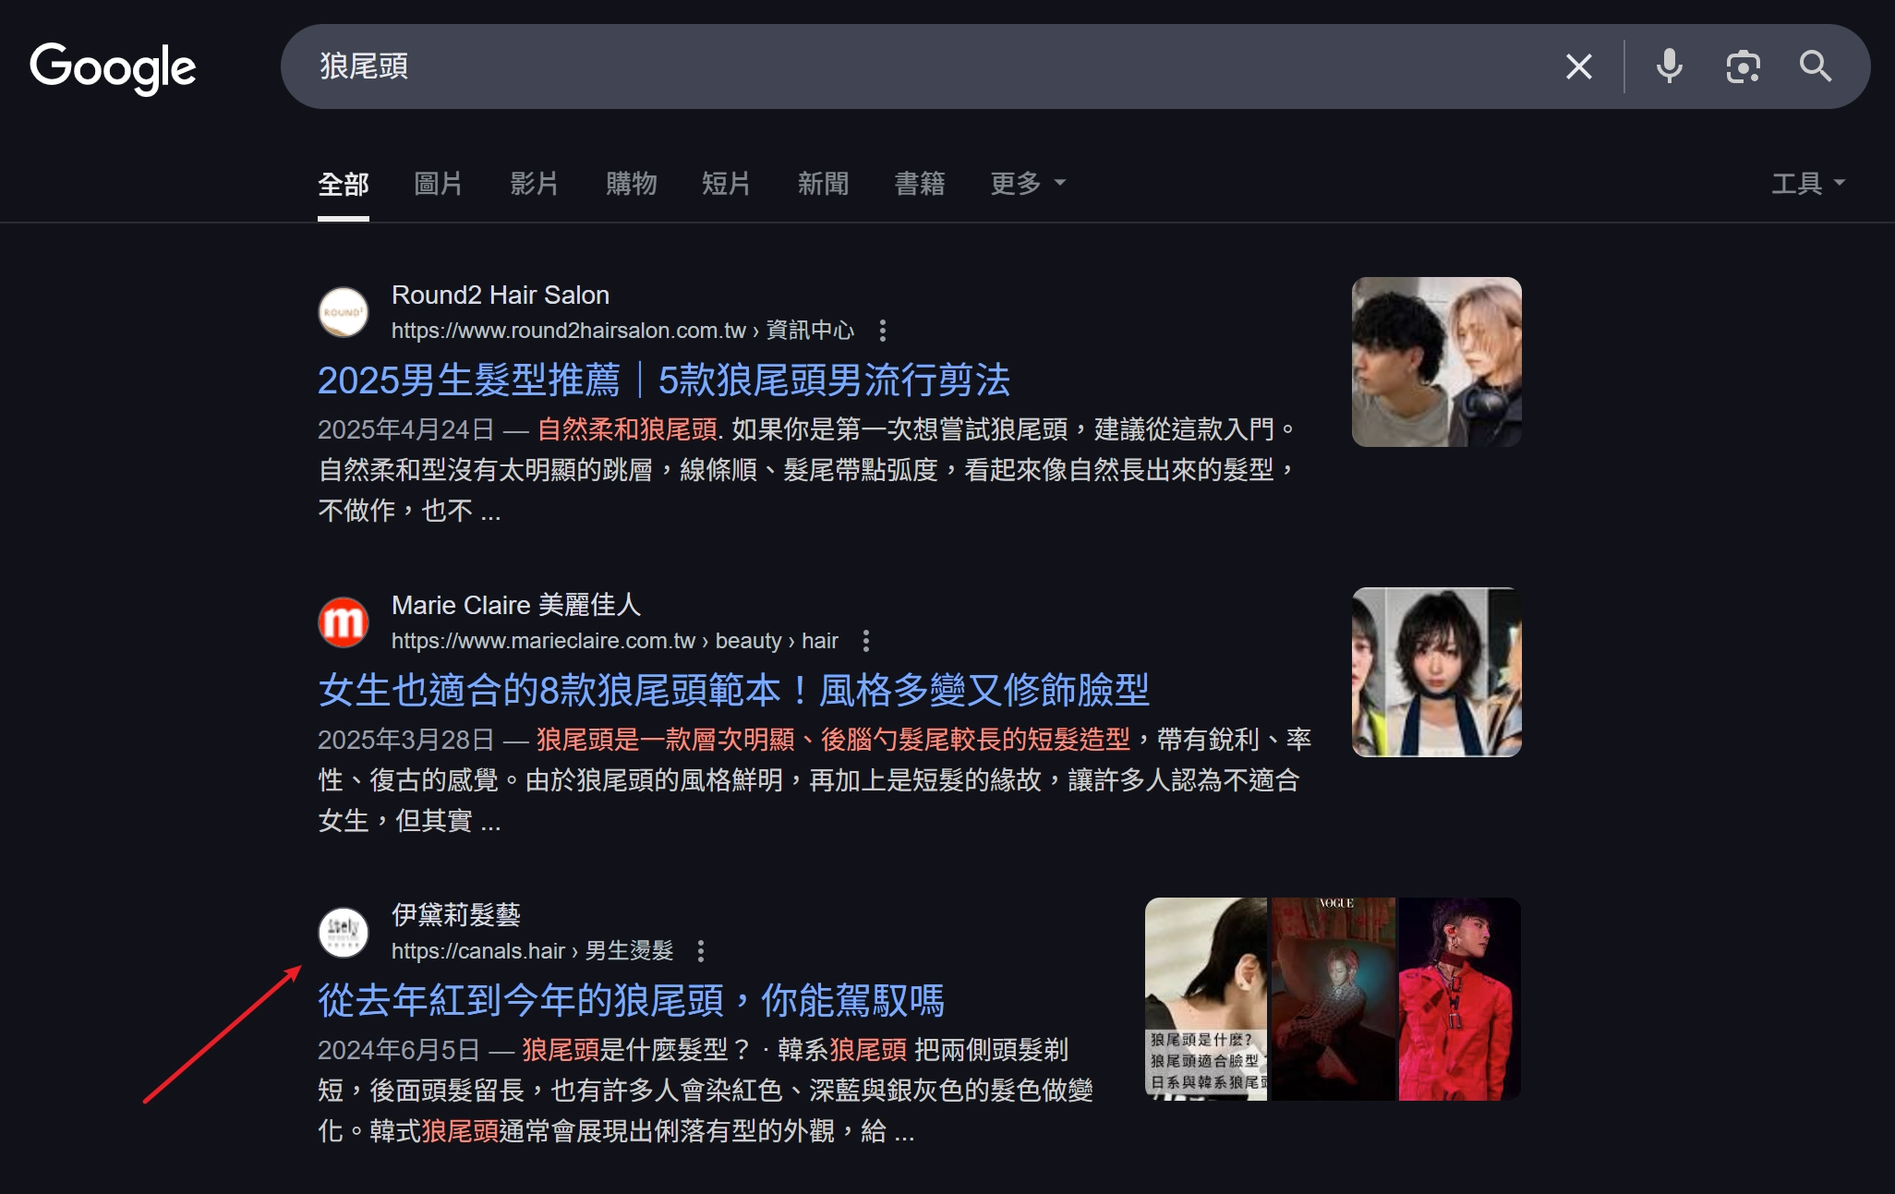Viewport: 1895px width, 1194px height.
Task: Click the Marie Claire 美麗佳人 site name
Action: (x=516, y=606)
